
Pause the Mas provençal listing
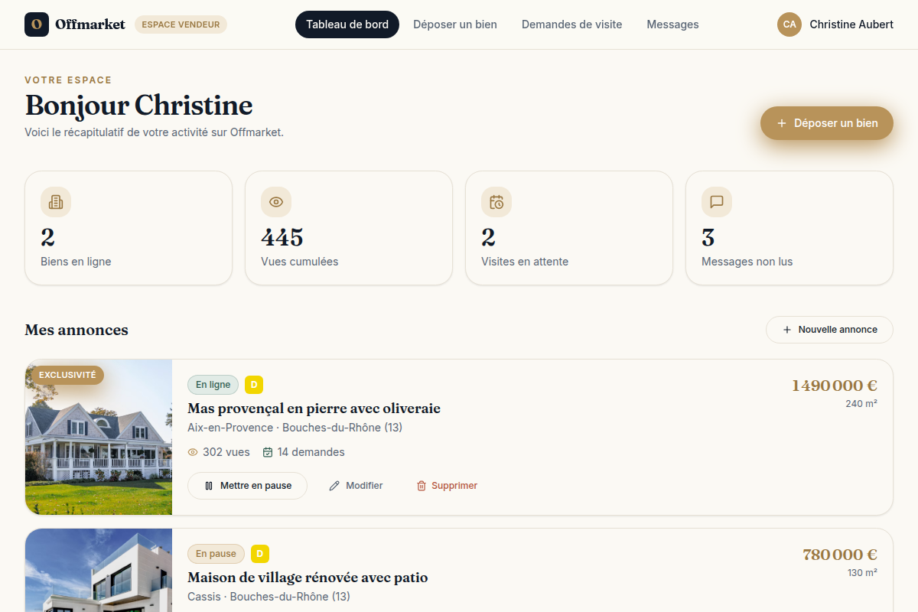[x=247, y=486]
